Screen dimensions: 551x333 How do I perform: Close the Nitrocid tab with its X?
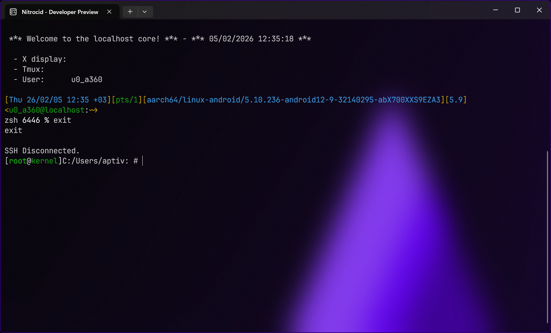pos(109,12)
